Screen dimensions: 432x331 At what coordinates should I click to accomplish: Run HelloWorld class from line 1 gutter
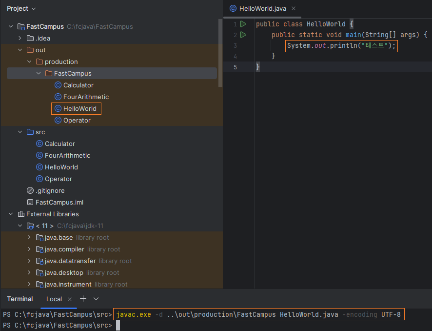243,24
